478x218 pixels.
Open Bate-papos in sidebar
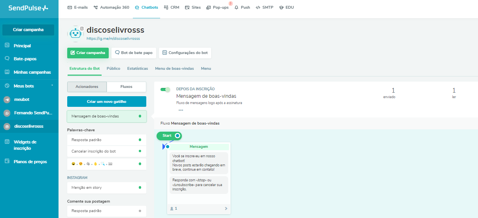25,59
